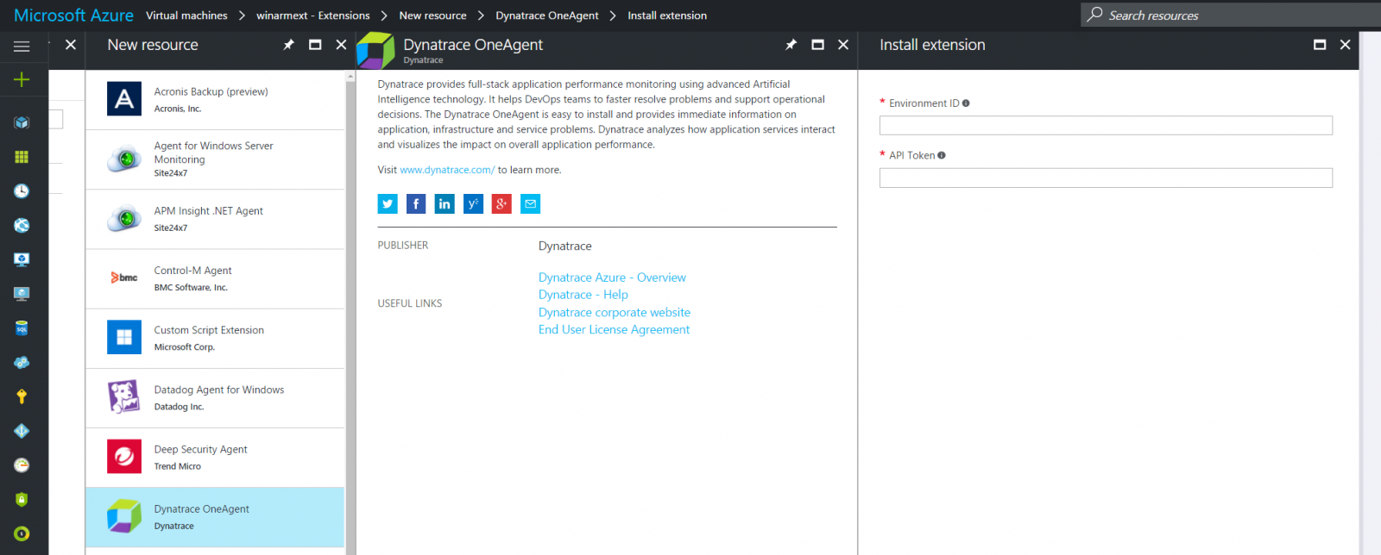Share on Google Plus icon
1381x555 pixels.
click(501, 203)
